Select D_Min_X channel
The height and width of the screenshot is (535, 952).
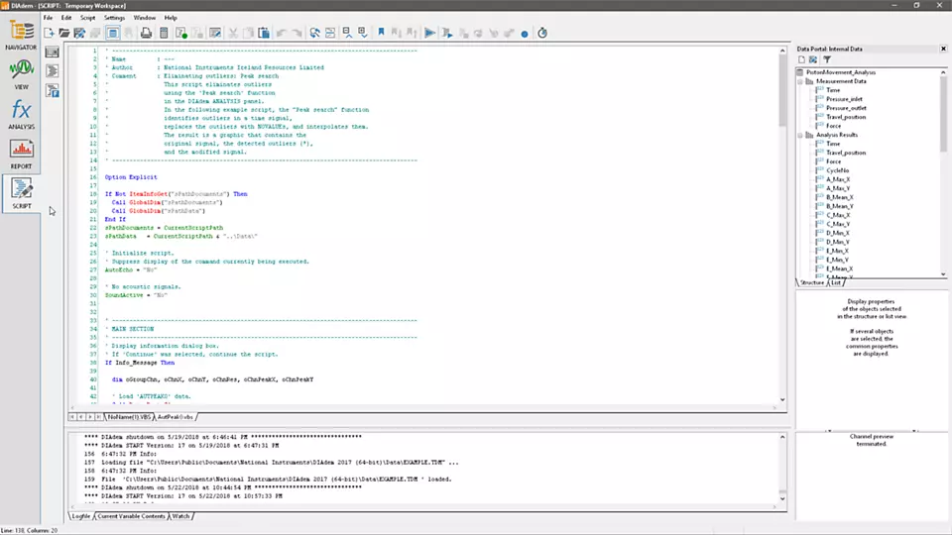click(838, 233)
